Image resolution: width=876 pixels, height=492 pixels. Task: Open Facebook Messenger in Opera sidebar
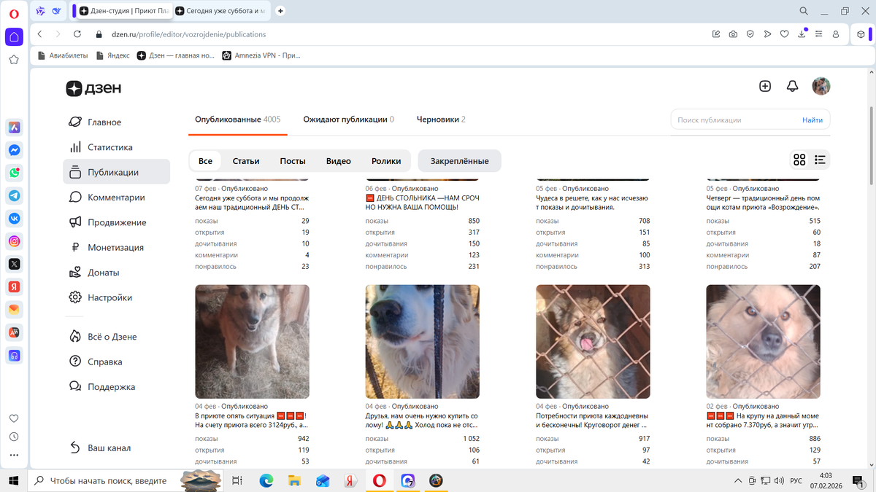tap(14, 150)
